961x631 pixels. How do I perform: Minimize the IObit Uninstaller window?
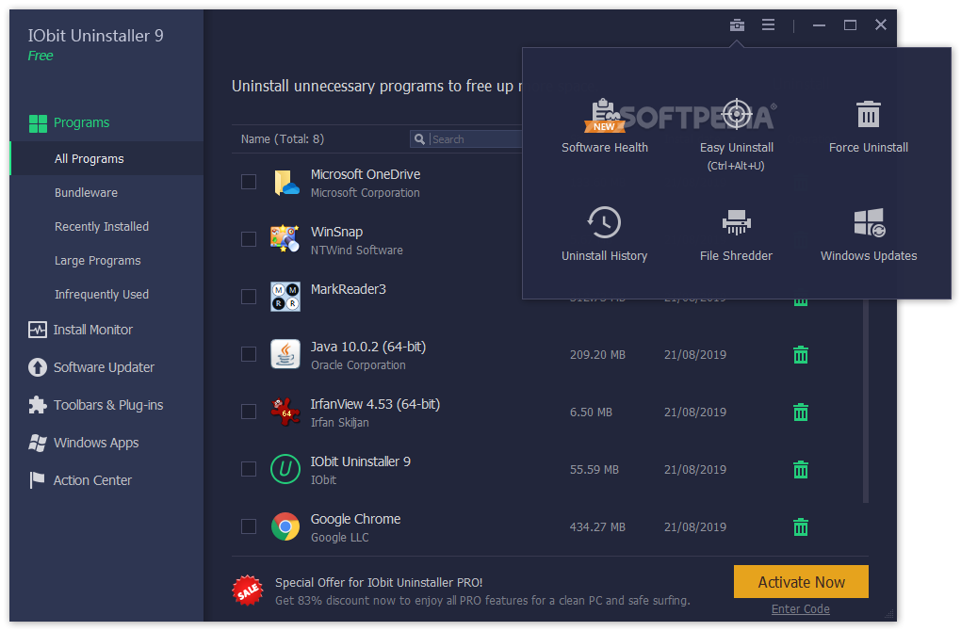[x=819, y=25]
